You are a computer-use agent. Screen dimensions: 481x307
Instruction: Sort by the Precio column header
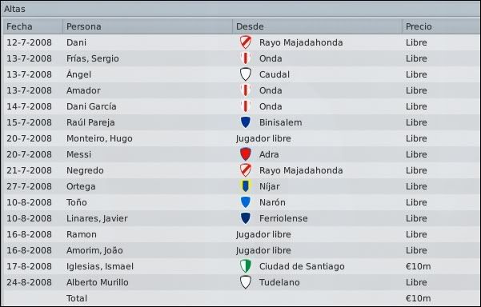(x=441, y=26)
